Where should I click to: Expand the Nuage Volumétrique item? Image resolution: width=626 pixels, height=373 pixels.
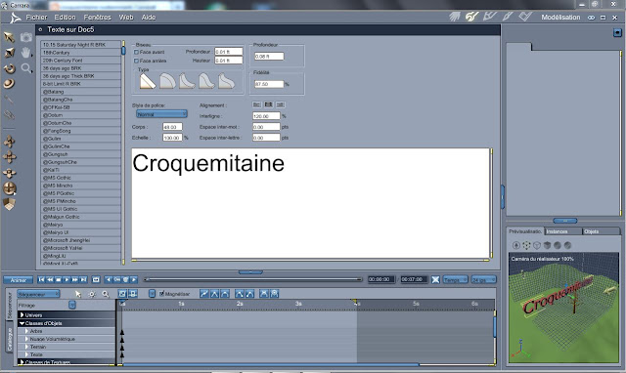coord(26,339)
